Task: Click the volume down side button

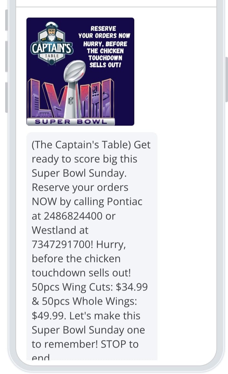Action: coord(6,97)
